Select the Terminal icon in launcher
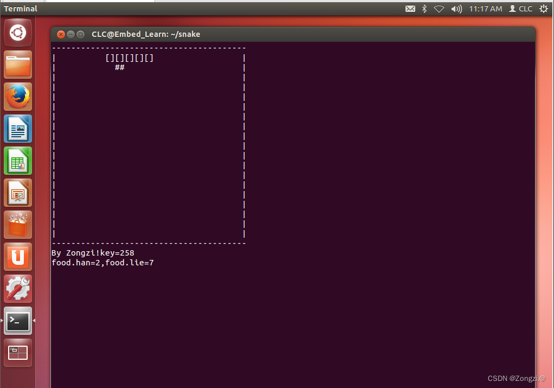Screen dimensions: 554x388 [18, 321]
